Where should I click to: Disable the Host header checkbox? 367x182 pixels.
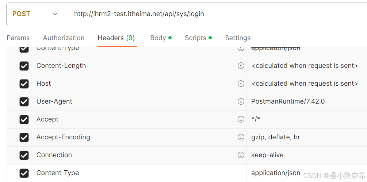point(24,84)
